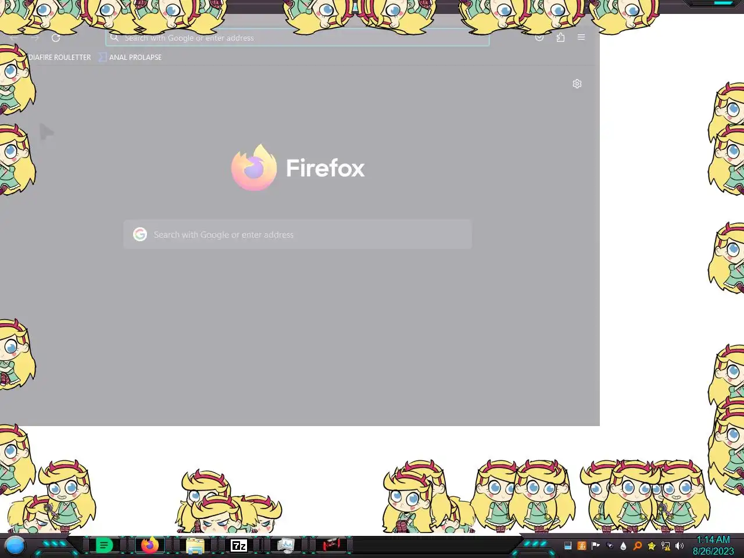Image resolution: width=744 pixels, height=558 pixels.
Task: Open the Firefox hamburger application menu
Action: pyautogui.click(x=581, y=37)
